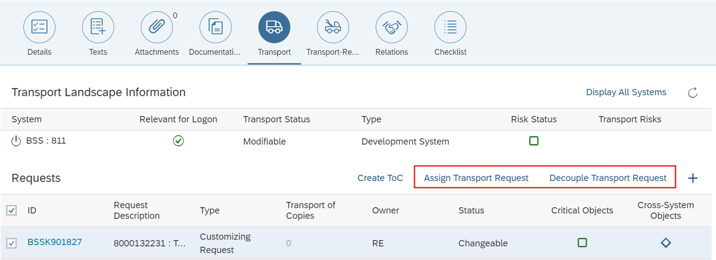Image resolution: width=716 pixels, height=260 pixels.
Task: Click the BSS : 811 power icon
Action: click(x=16, y=141)
